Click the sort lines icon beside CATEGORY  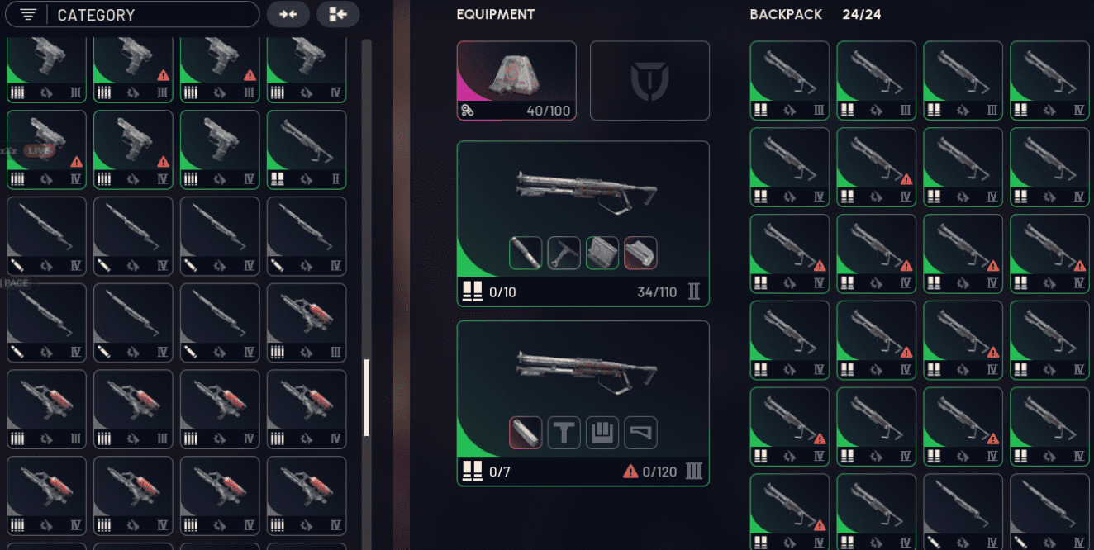click(x=29, y=15)
